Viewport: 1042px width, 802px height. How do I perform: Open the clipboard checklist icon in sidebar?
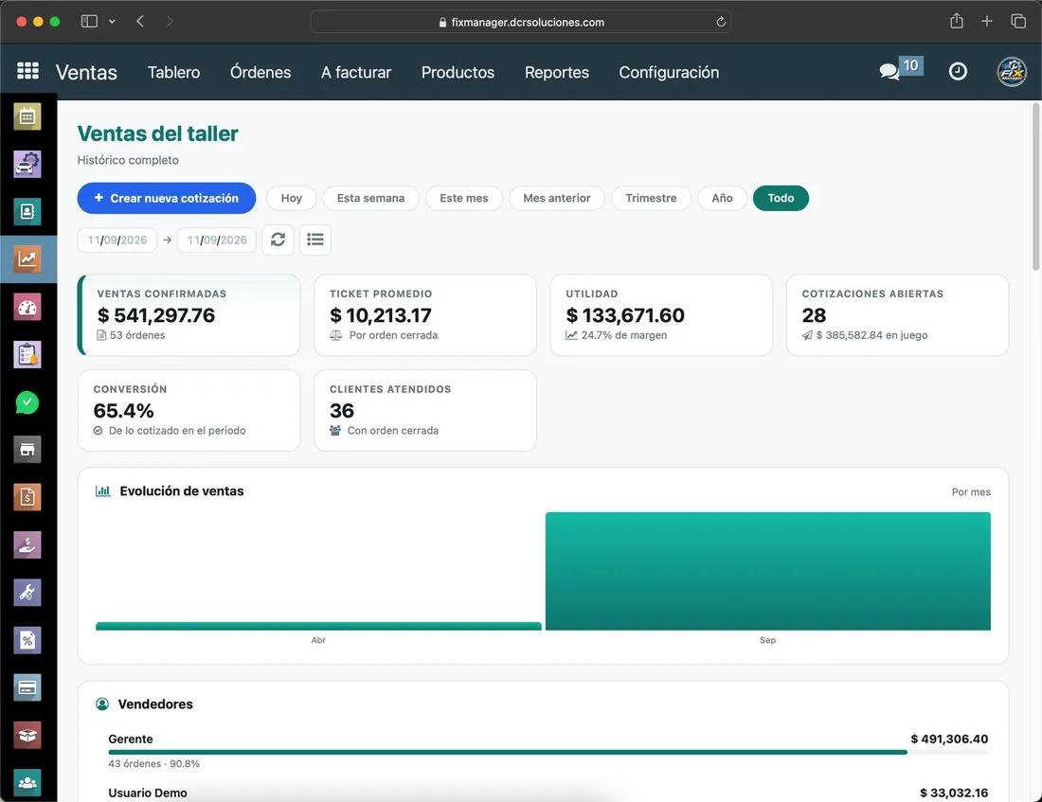[x=27, y=355]
